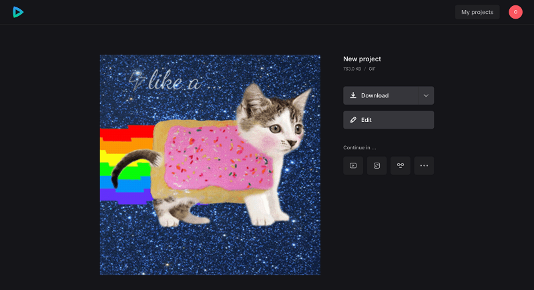This screenshot has height=290, width=534.
Task: Open the user account avatar menu
Action: pos(515,12)
